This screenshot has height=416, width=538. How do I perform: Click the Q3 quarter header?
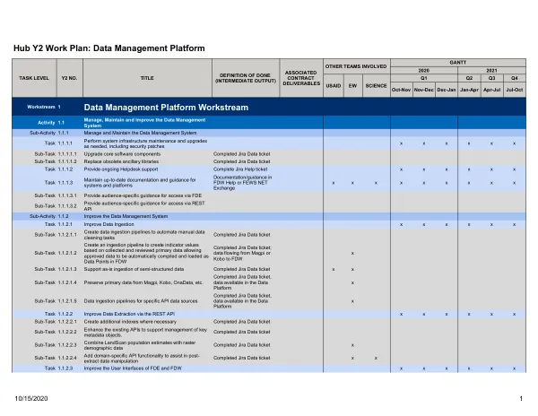491,78
